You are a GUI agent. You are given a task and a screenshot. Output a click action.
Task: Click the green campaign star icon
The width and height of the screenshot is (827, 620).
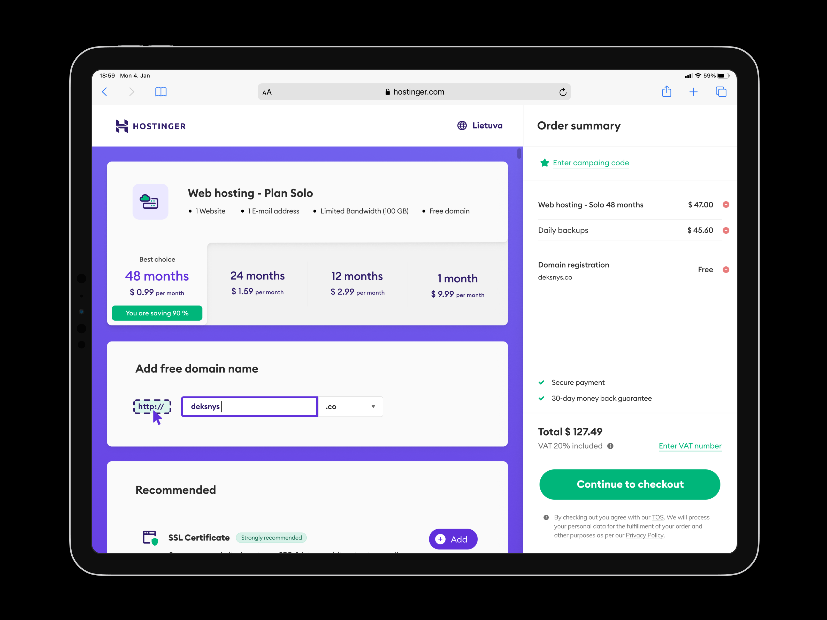pyautogui.click(x=545, y=162)
